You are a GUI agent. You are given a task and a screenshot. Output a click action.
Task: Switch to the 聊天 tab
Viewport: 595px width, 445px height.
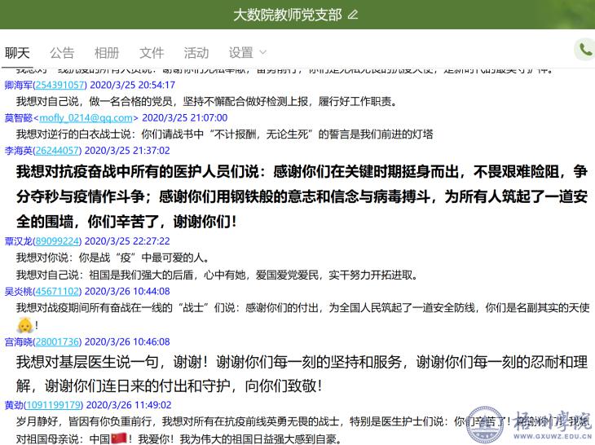(x=17, y=53)
